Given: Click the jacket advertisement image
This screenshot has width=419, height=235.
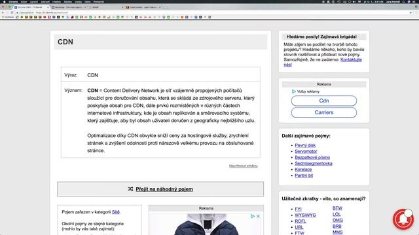Looking at the screenshot, I should coord(206,225).
